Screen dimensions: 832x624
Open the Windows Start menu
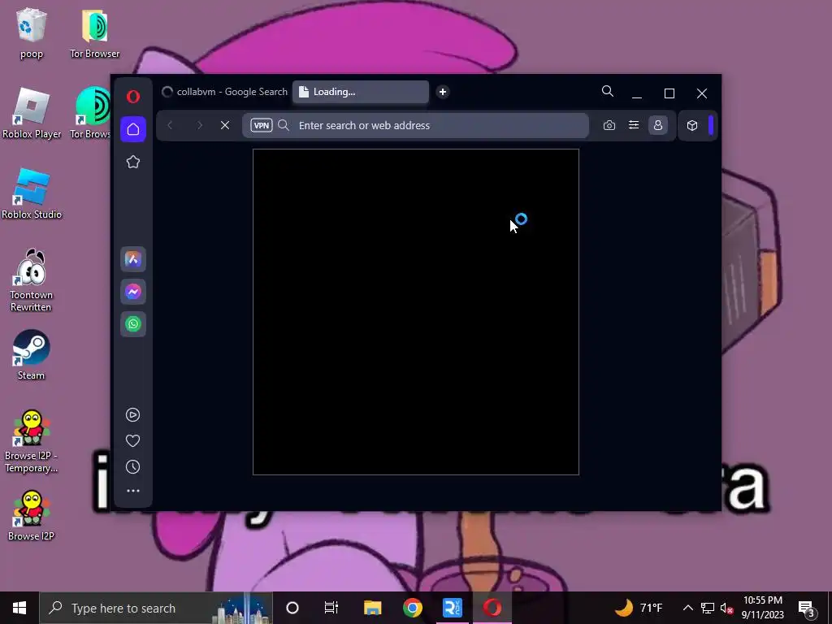click(x=19, y=608)
